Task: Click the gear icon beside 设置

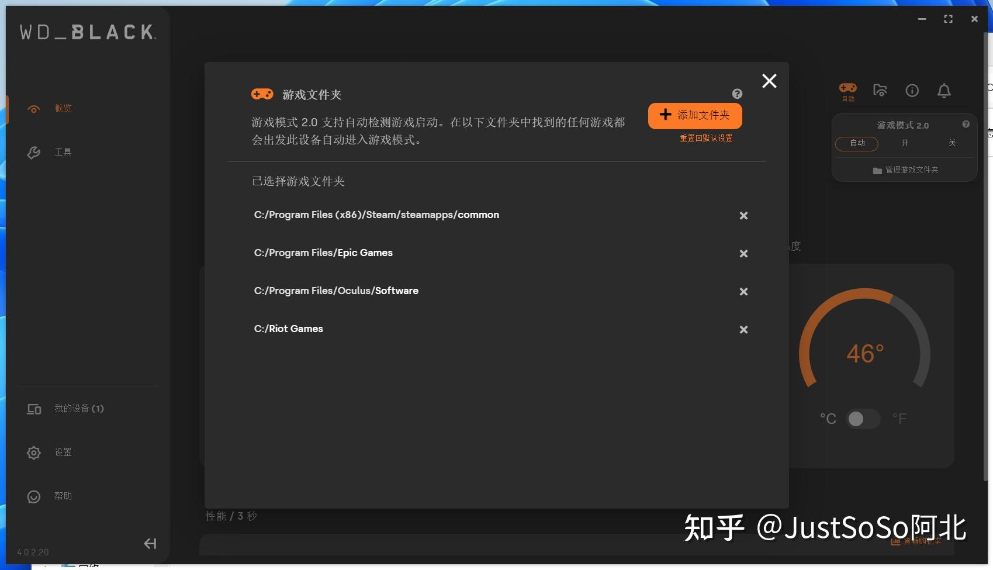Action: (34, 452)
